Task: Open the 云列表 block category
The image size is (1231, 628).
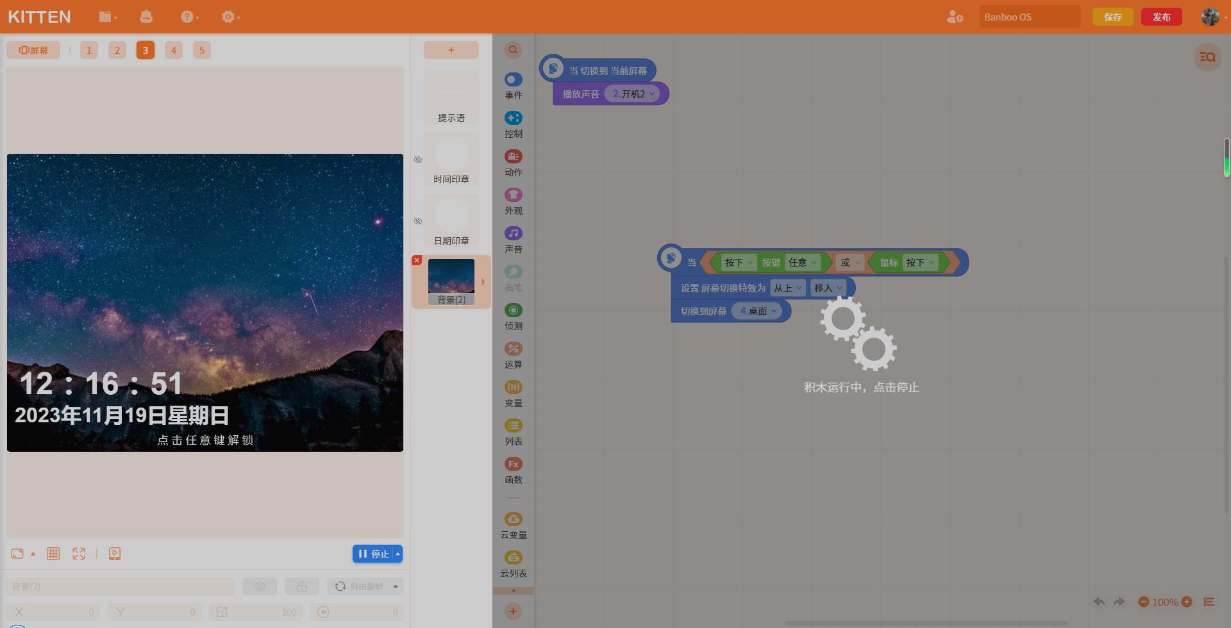Action: coord(514,565)
